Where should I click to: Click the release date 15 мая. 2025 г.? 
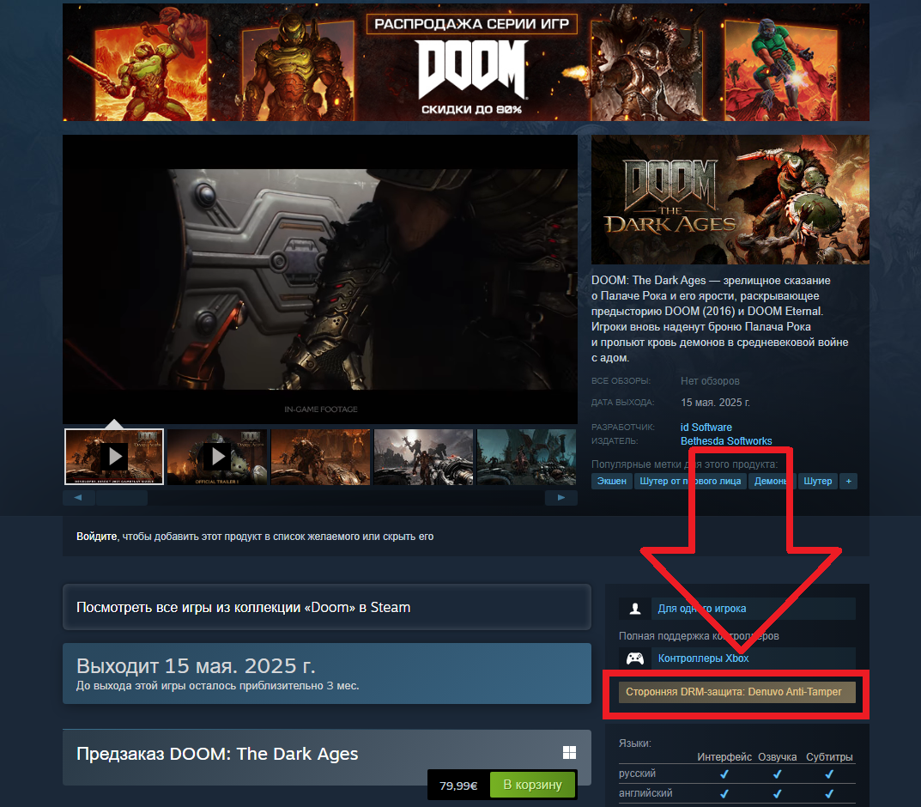pyautogui.click(x=715, y=403)
